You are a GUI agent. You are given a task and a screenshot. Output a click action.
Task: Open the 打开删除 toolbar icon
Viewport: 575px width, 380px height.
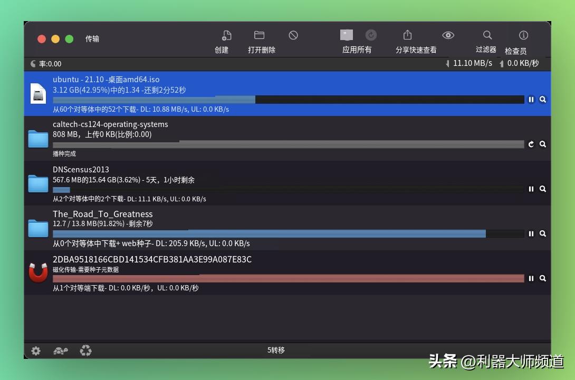(x=260, y=34)
